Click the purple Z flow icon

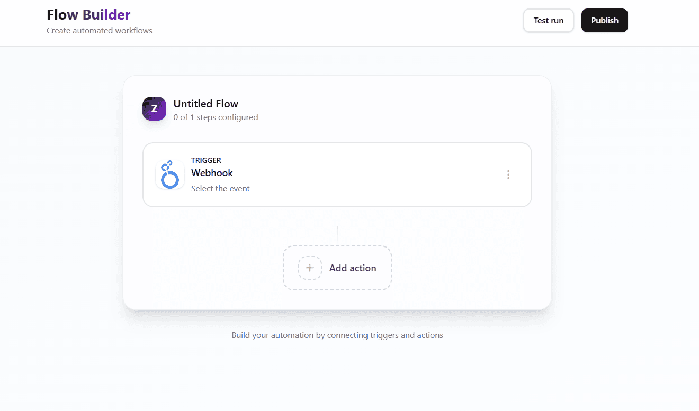coord(154,109)
